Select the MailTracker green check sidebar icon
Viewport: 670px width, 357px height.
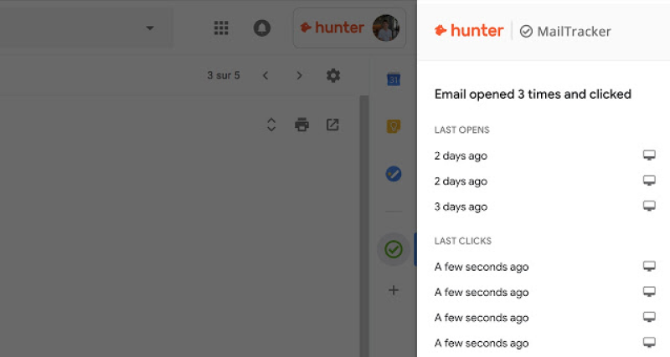394,249
